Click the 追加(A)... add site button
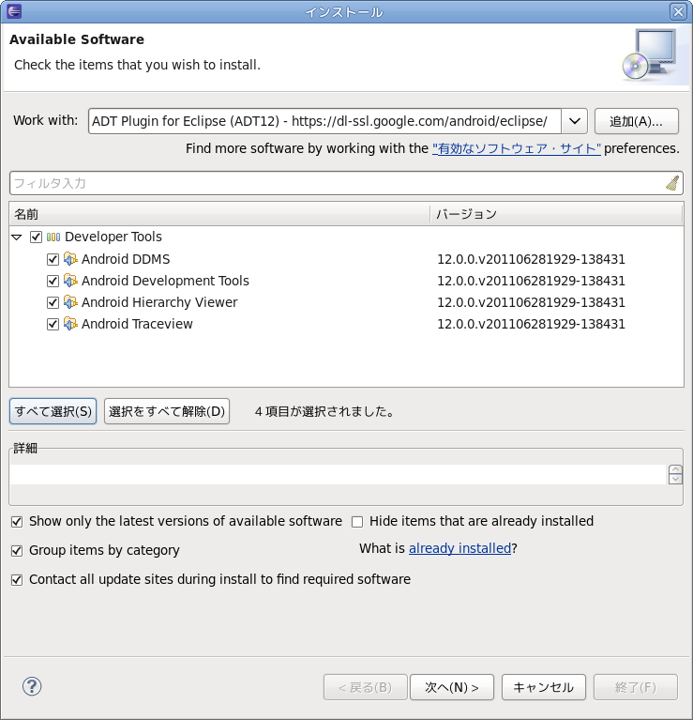This screenshot has height=720, width=693. 636,121
